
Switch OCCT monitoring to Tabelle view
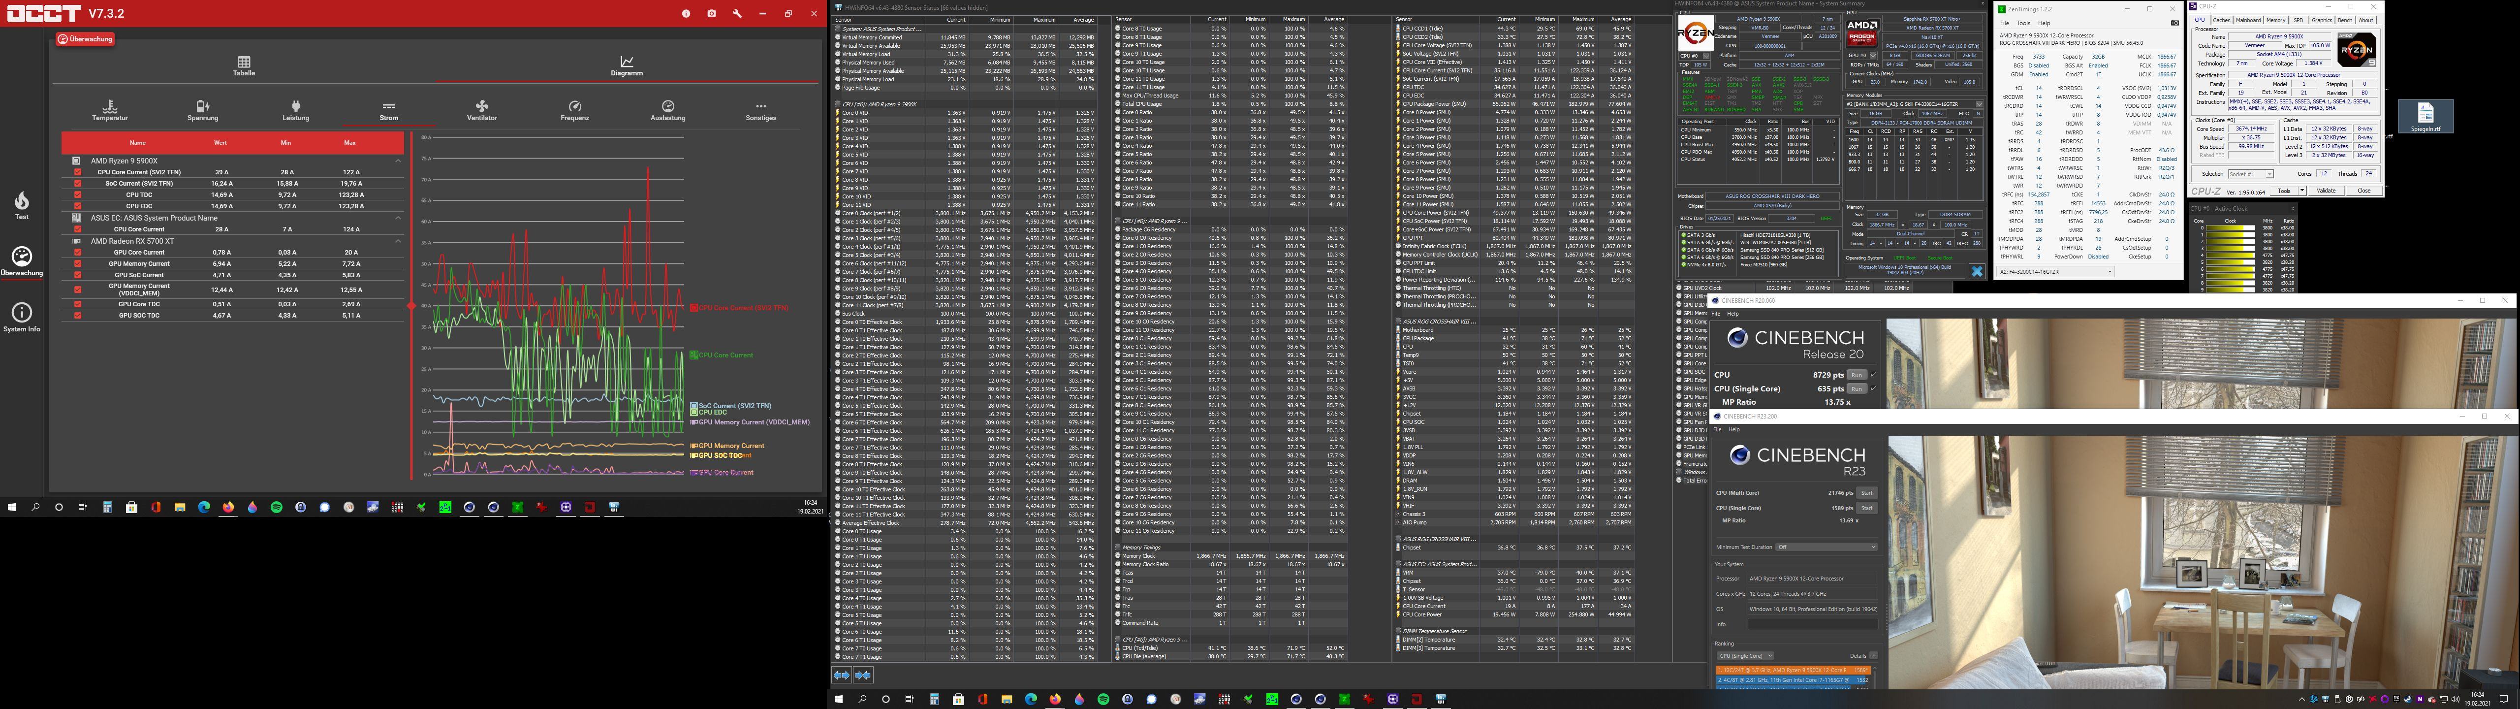(244, 65)
